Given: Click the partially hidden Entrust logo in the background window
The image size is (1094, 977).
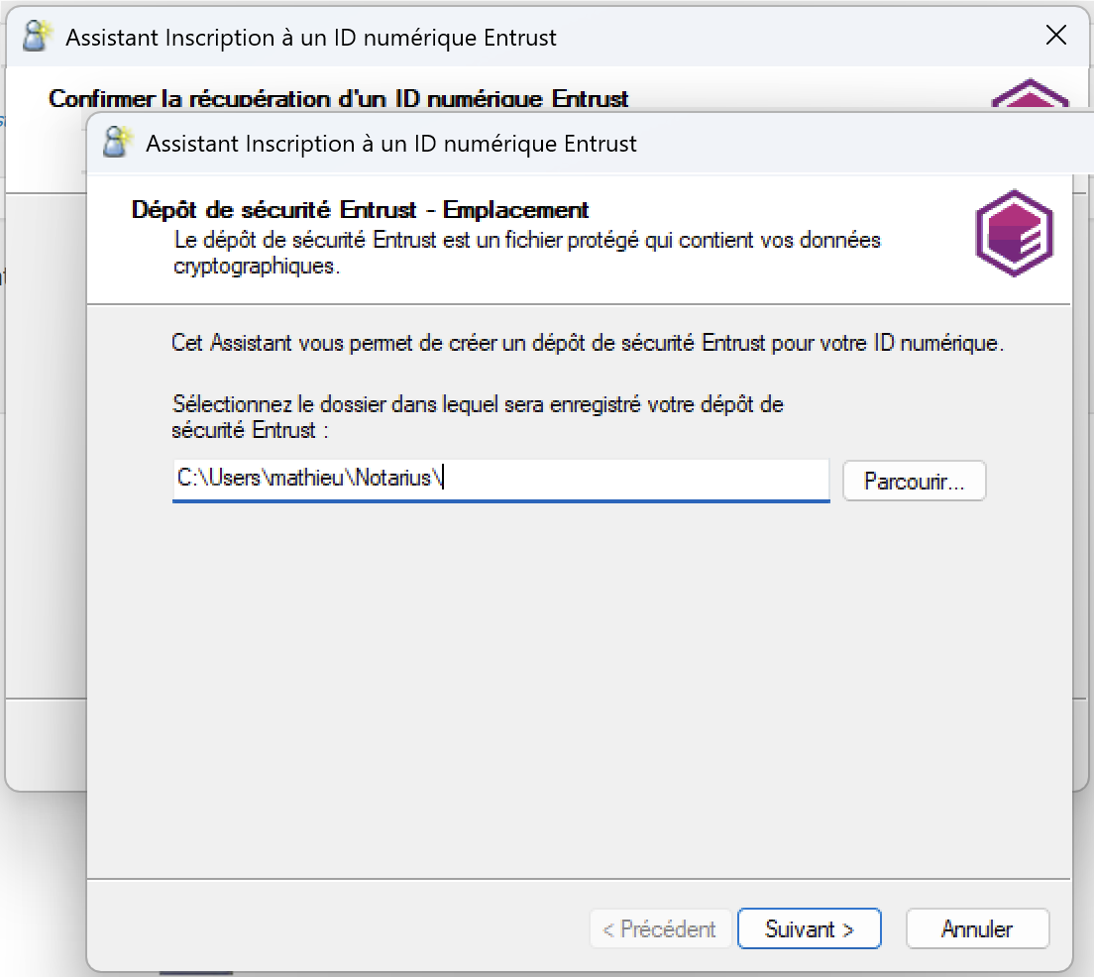Looking at the screenshot, I should (1031, 96).
